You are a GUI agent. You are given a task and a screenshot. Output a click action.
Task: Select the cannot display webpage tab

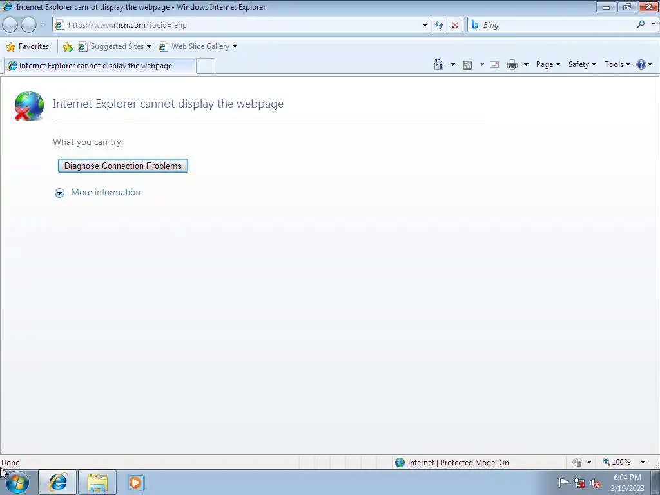(100, 66)
